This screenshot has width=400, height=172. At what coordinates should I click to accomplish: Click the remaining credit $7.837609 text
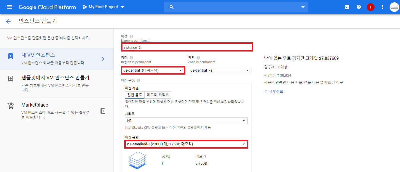301,58
